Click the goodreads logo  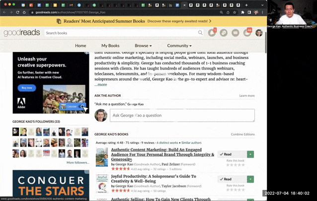(22, 33)
